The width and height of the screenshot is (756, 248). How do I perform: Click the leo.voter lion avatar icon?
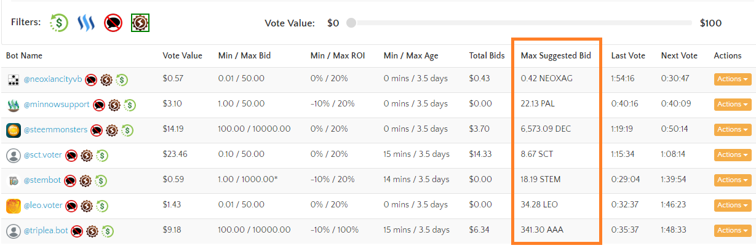pyautogui.click(x=14, y=206)
